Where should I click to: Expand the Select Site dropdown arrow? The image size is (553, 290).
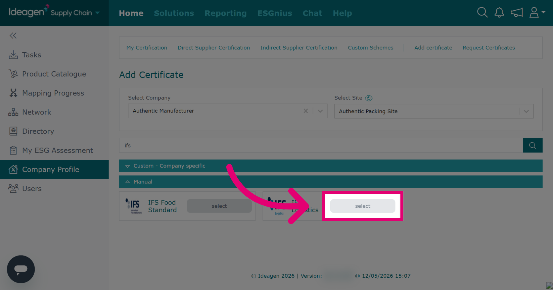click(x=526, y=111)
